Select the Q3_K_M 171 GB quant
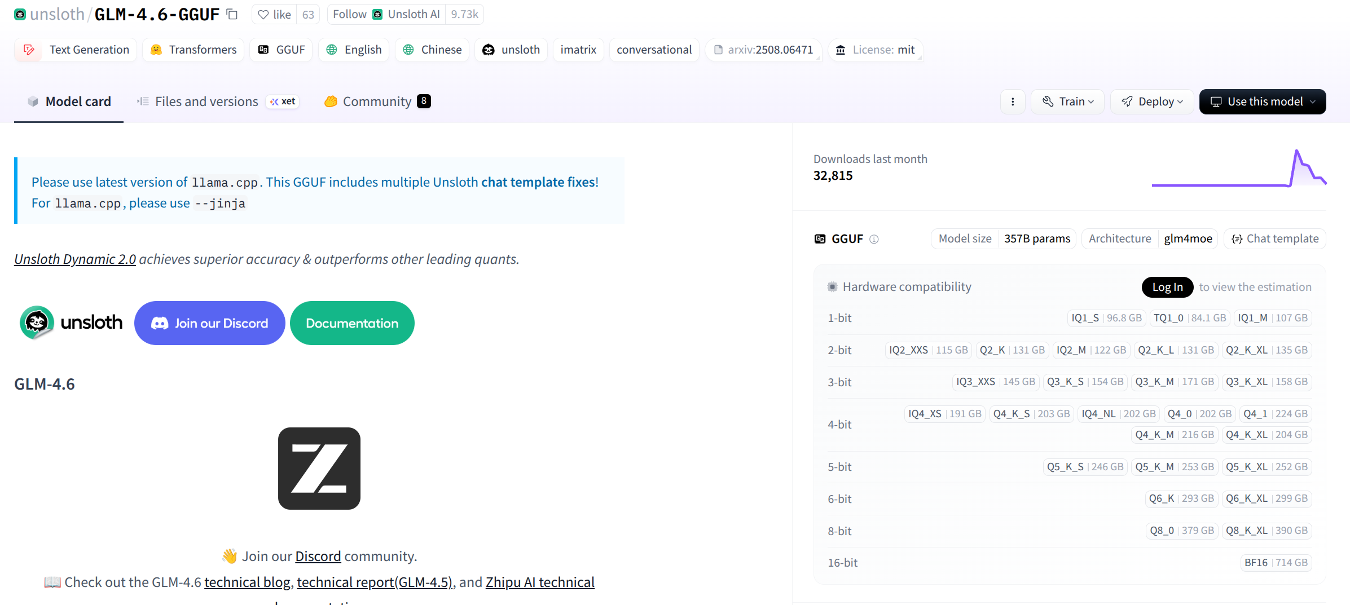Screen dimensions: 1350x605 1175,382
